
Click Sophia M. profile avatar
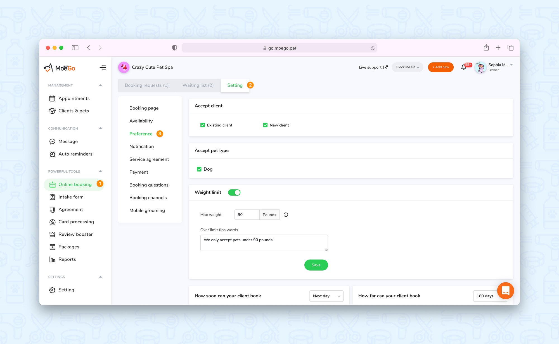click(480, 67)
